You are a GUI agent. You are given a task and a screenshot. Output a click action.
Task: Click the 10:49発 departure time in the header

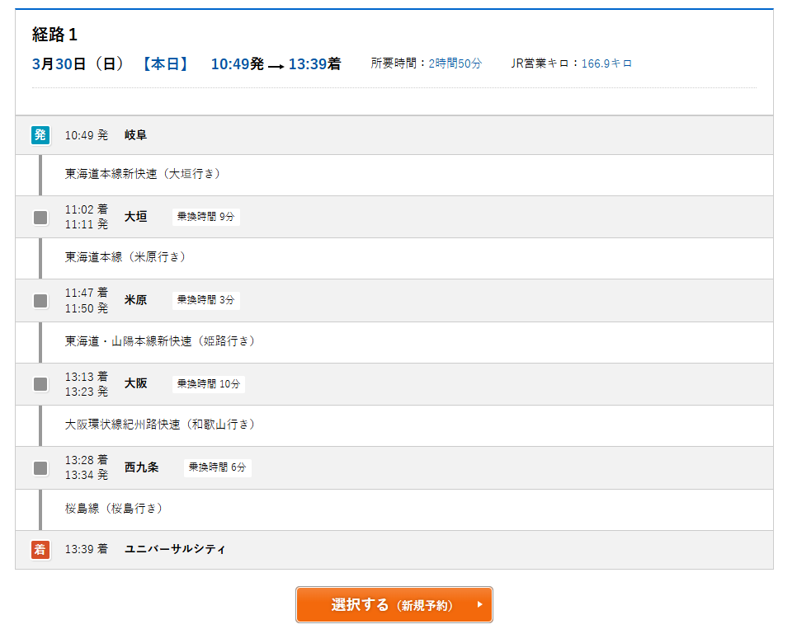(238, 64)
